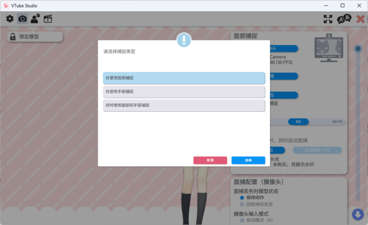Screen dimensions: 368x225
Task: Select the 自动模式 (A) radio button
Action: (x=242, y=220)
